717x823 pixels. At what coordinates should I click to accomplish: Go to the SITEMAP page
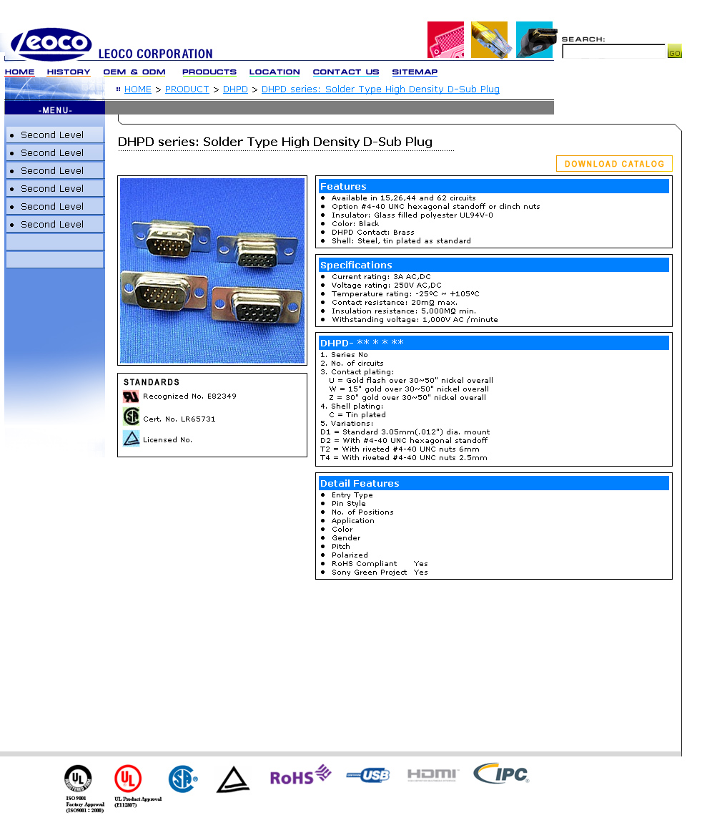pyautogui.click(x=415, y=72)
